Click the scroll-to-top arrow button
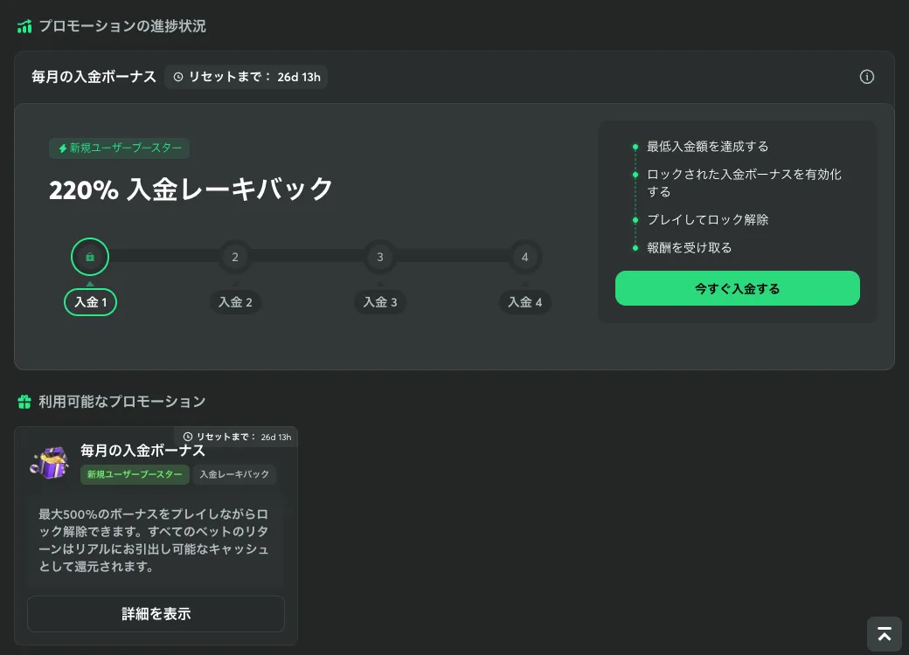This screenshot has width=909, height=655. coord(884,634)
